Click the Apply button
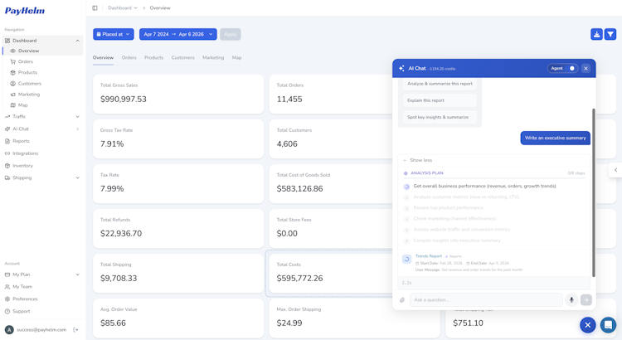Viewport: 622px width, 340px height. 231,34
